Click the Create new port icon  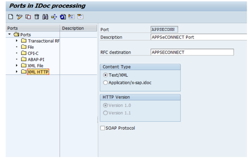point(10,17)
